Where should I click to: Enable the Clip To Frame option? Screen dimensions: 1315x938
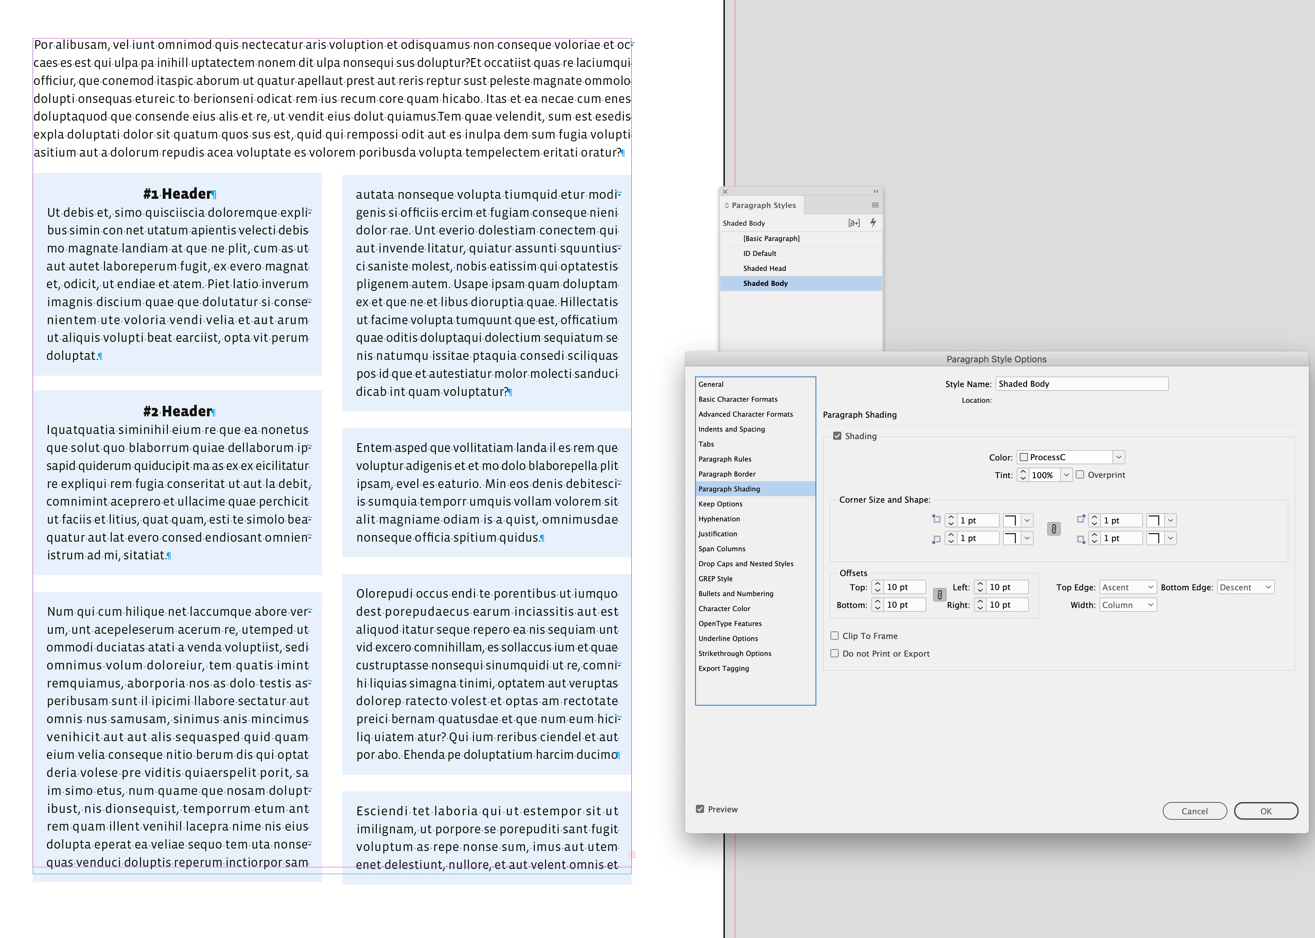point(835,635)
